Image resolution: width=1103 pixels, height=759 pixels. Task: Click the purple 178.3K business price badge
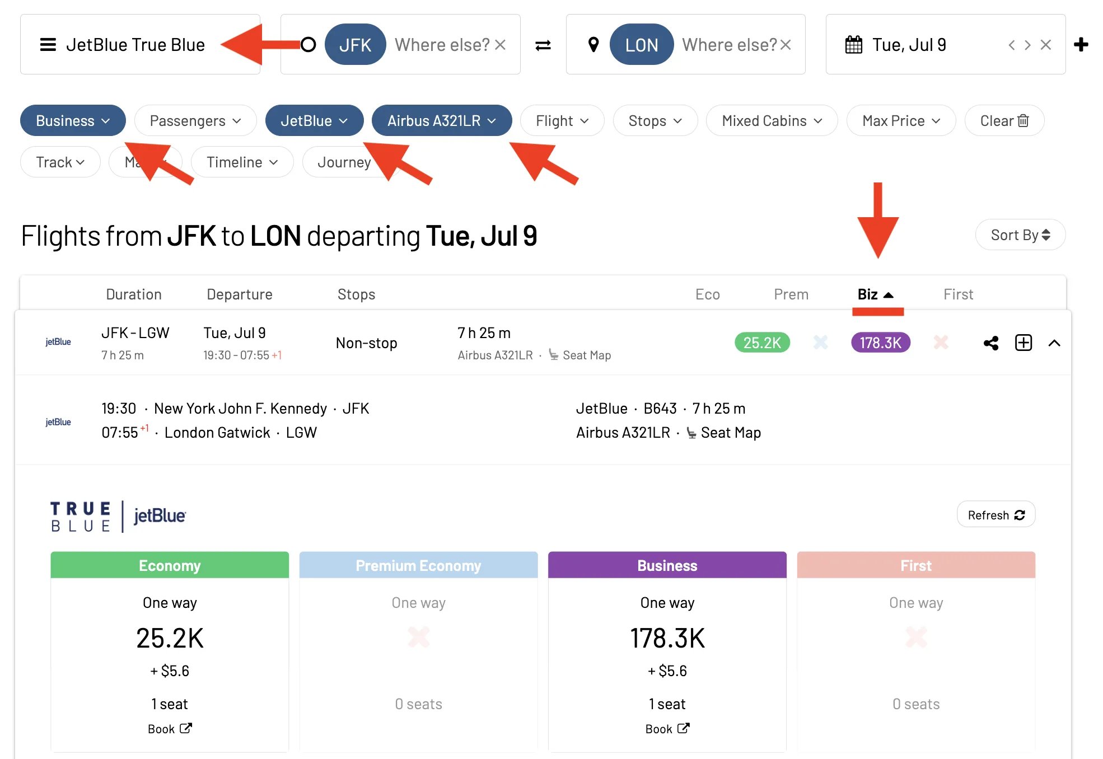[x=881, y=343]
